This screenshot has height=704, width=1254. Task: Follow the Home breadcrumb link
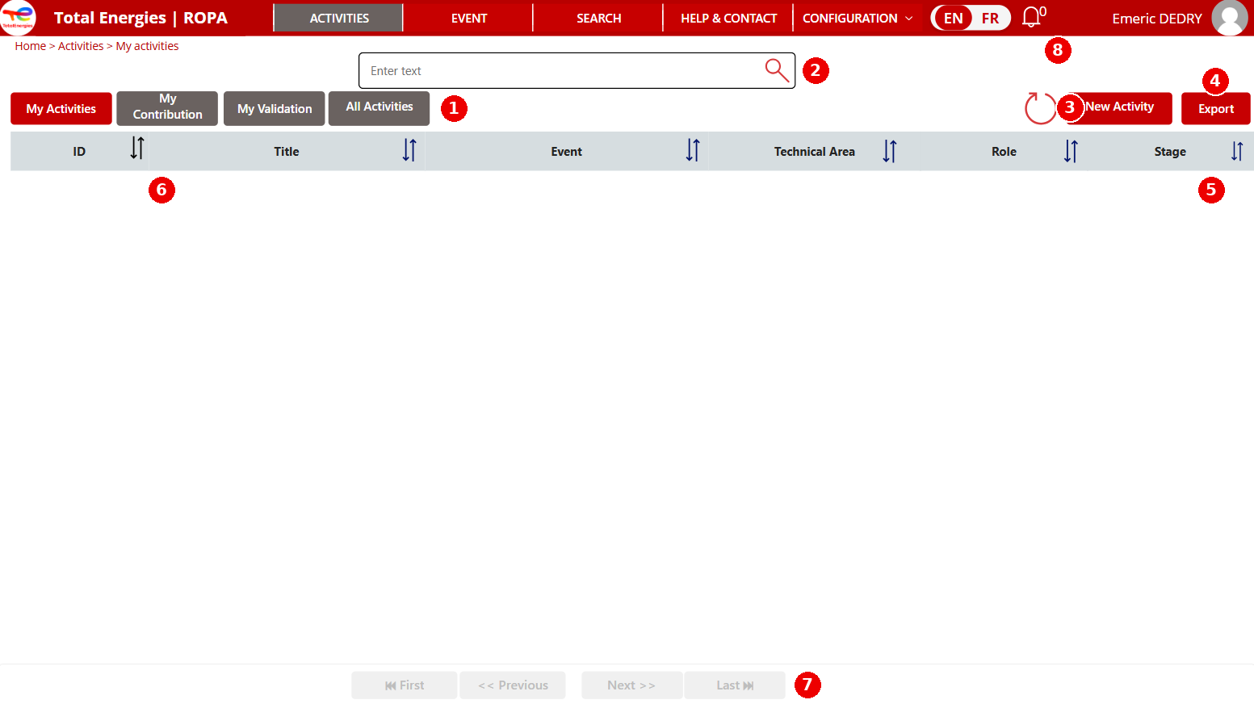31,46
